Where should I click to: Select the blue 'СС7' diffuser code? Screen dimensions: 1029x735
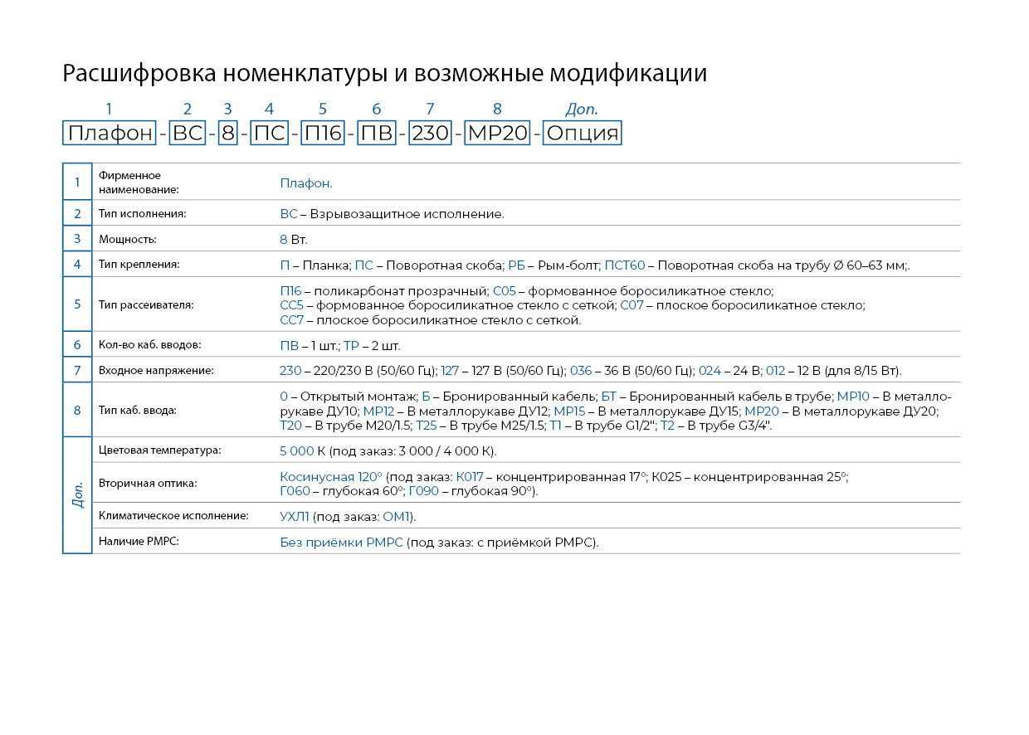[292, 320]
